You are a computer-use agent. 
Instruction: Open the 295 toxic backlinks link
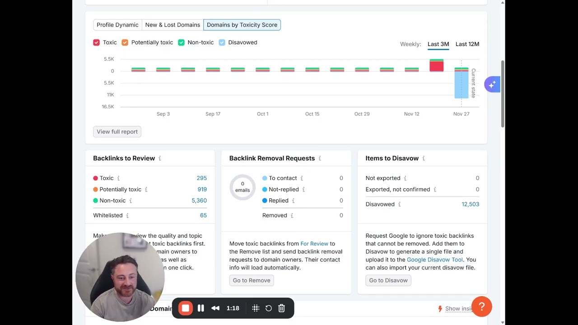[x=201, y=178]
